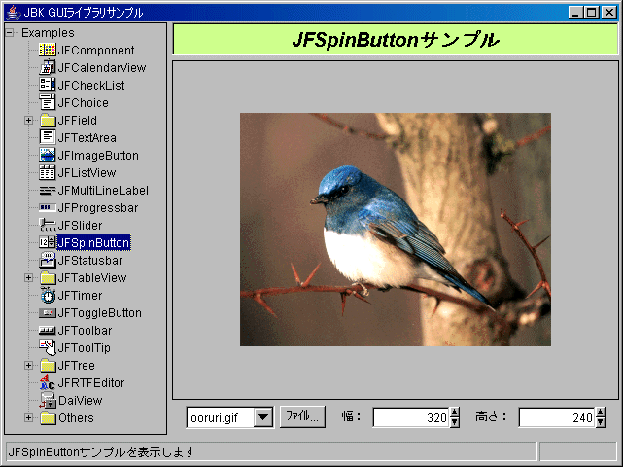Screen dimensions: 623x467
Task: Click the Java coffee cup title icon
Action: [14, 13]
